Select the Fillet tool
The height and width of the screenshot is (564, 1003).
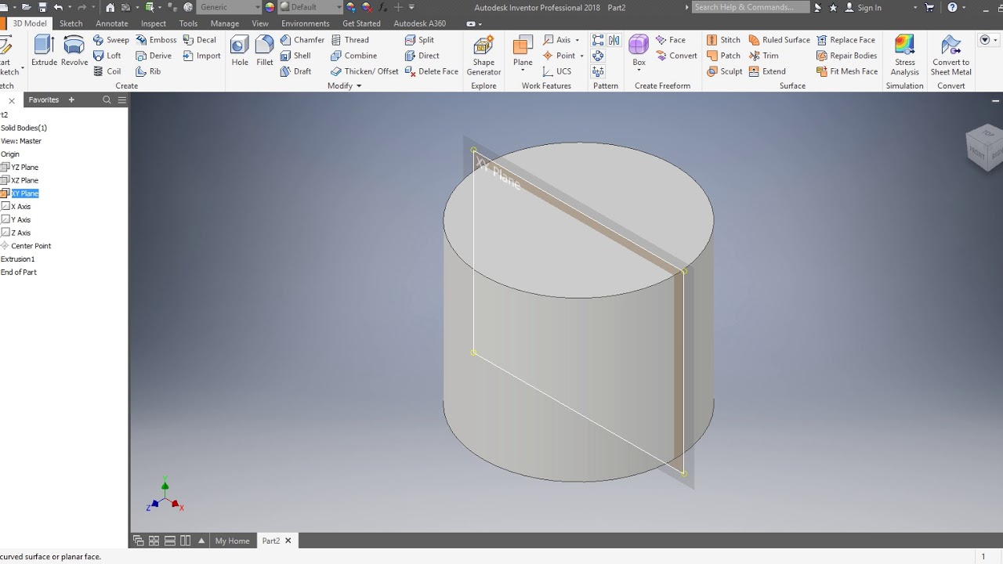[x=265, y=51]
